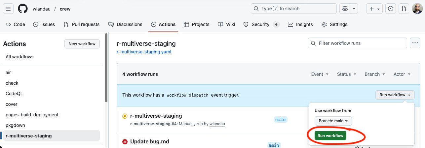Viewport: 425px width, 148px height.
Task: Open the issues icon in header
Action: 391,9
